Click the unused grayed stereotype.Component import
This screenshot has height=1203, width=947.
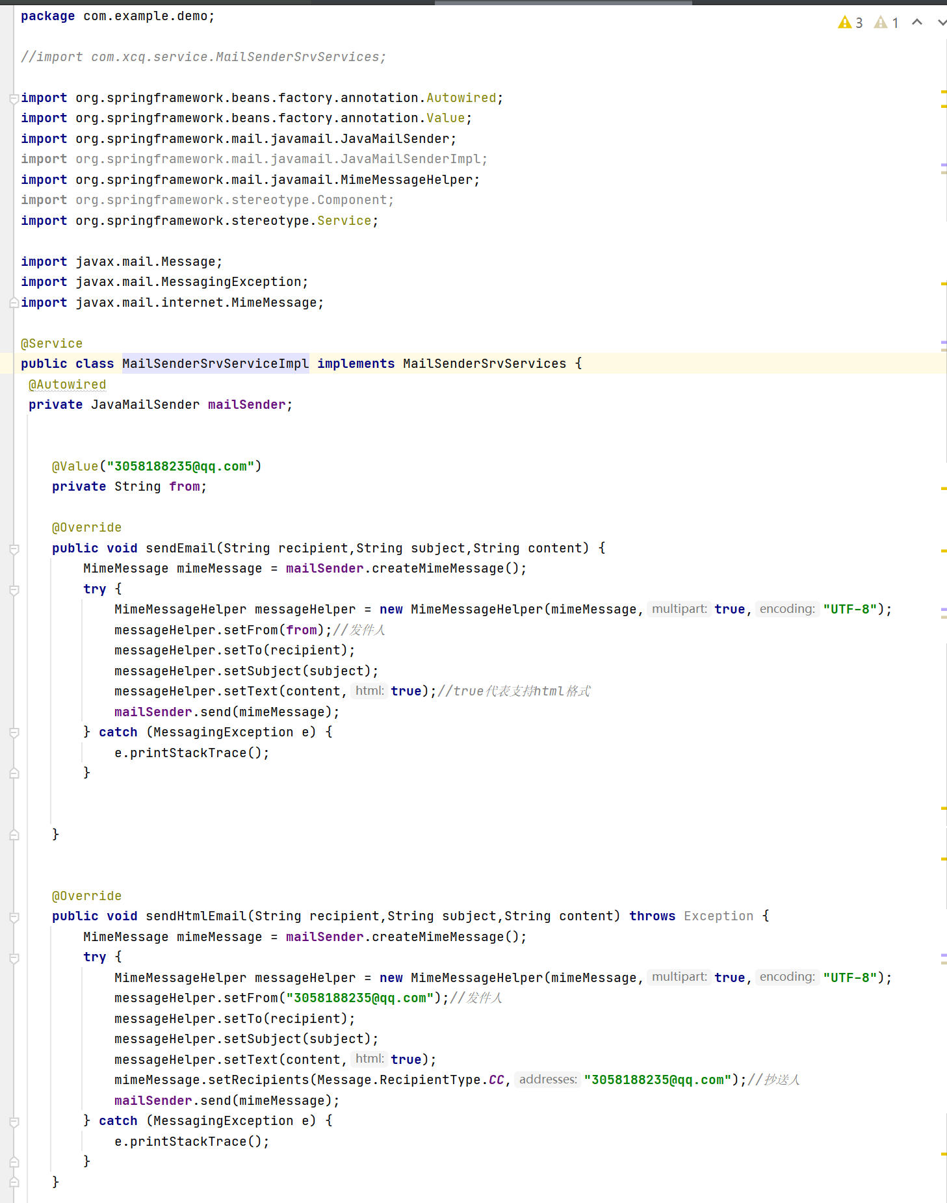[x=207, y=200]
